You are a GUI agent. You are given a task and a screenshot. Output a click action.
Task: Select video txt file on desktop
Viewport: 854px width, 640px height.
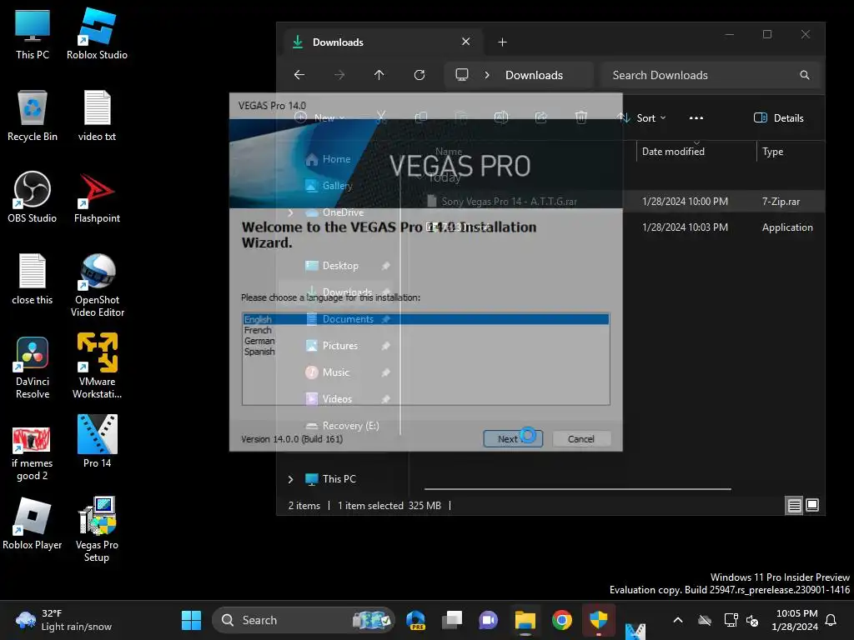tap(97, 116)
